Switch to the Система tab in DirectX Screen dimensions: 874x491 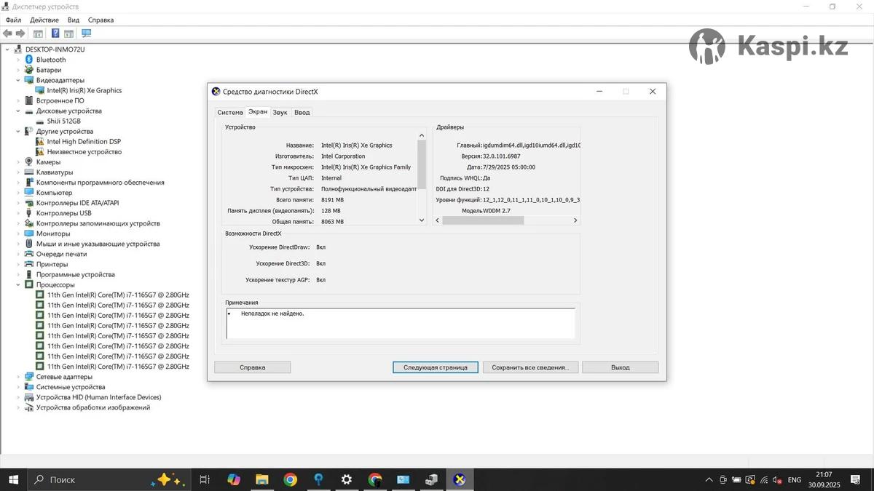pyautogui.click(x=229, y=112)
